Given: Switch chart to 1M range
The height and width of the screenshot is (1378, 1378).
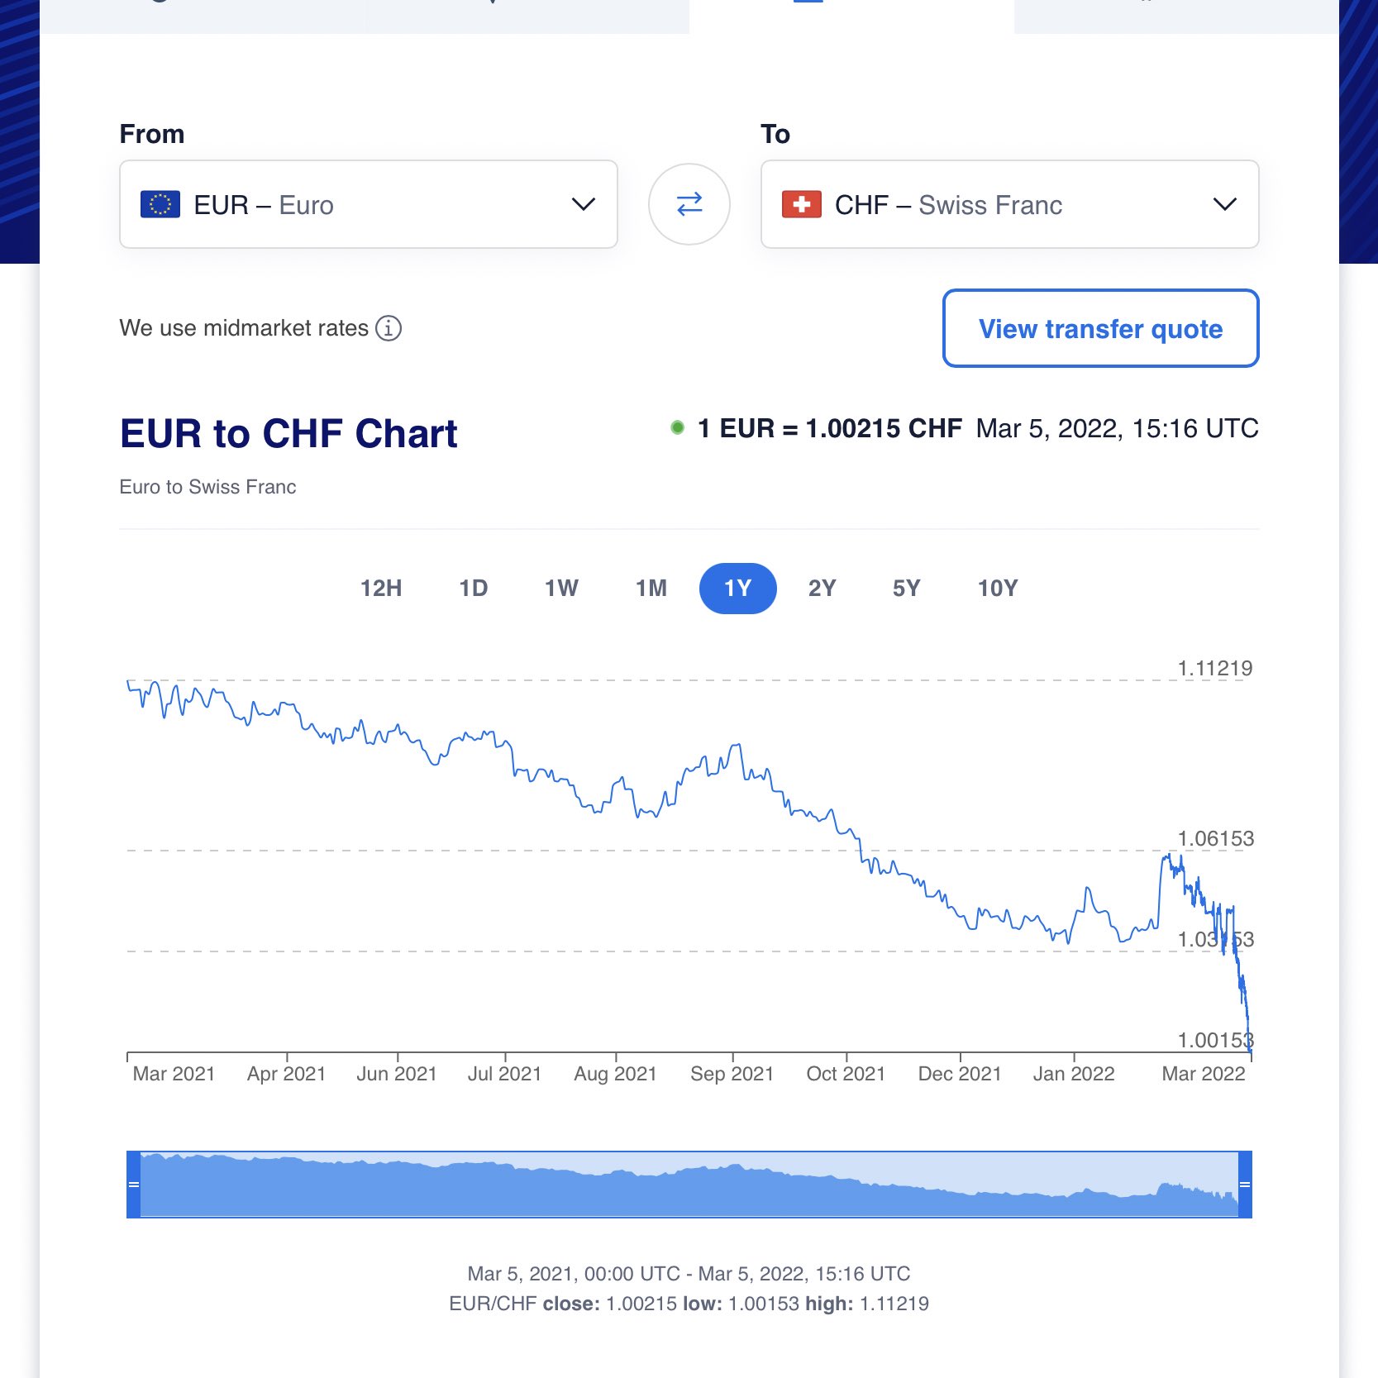Looking at the screenshot, I should (x=651, y=589).
